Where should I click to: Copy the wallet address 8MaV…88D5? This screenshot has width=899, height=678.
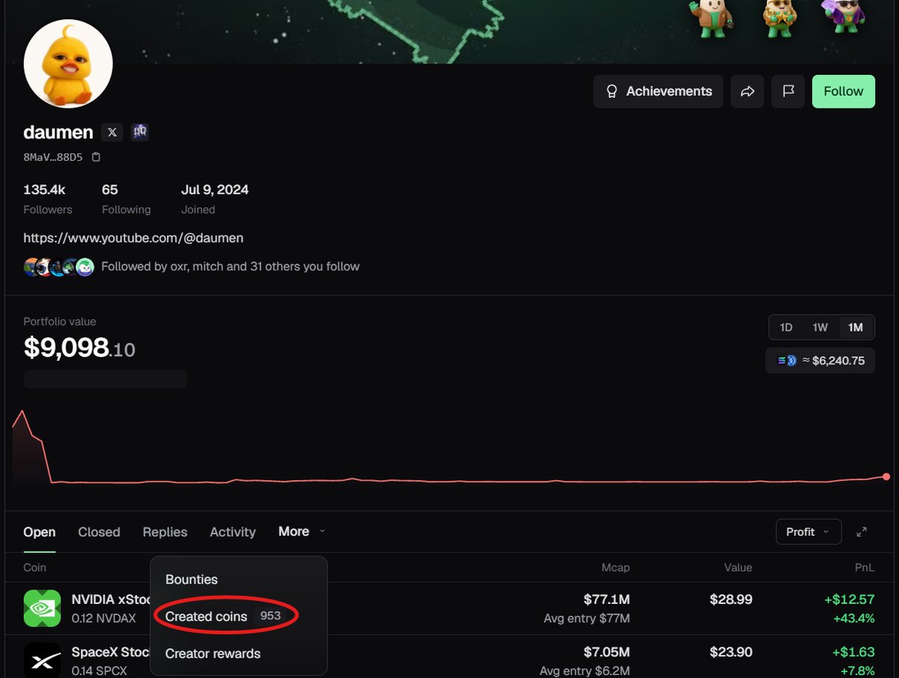[96, 157]
